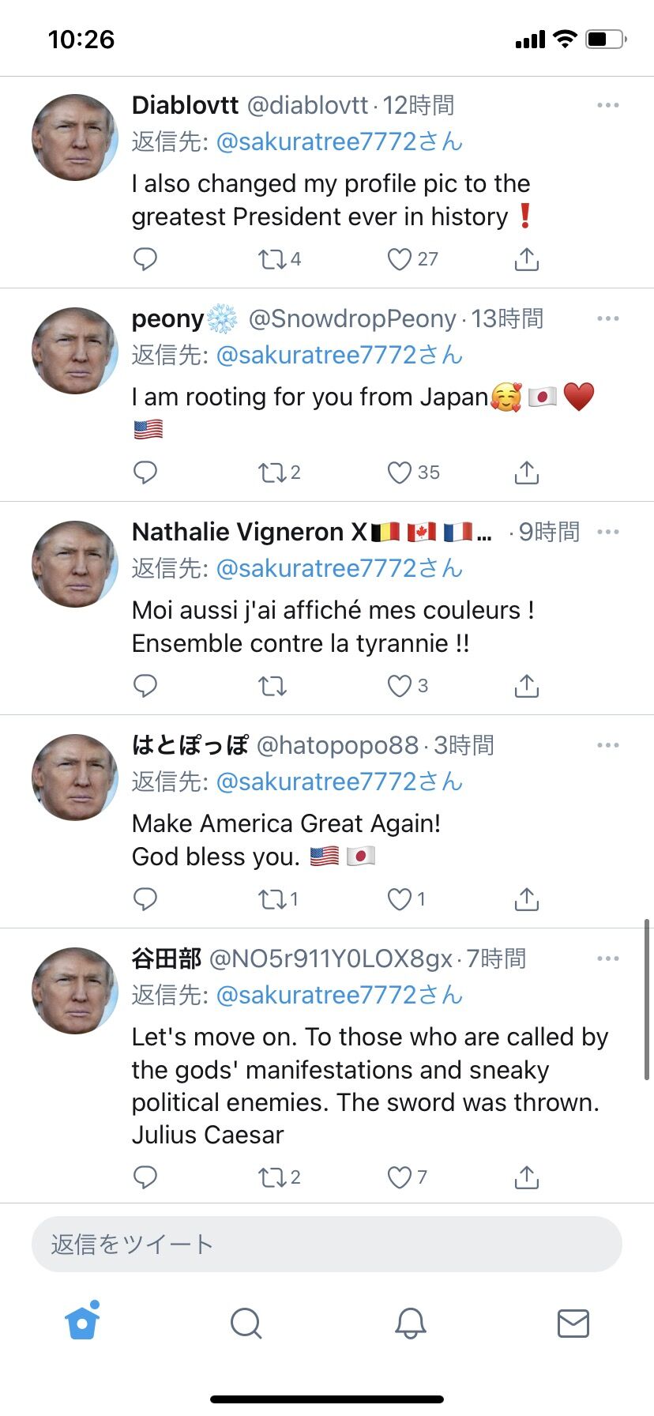The width and height of the screenshot is (654, 1416).
Task: Open more options for Diablovtt's tweet
Action: pyautogui.click(x=608, y=105)
